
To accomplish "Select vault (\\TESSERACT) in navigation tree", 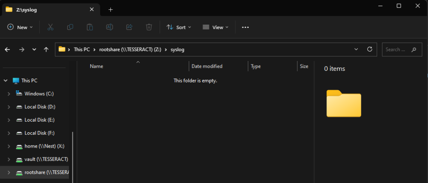I will [x=46, y=160].
